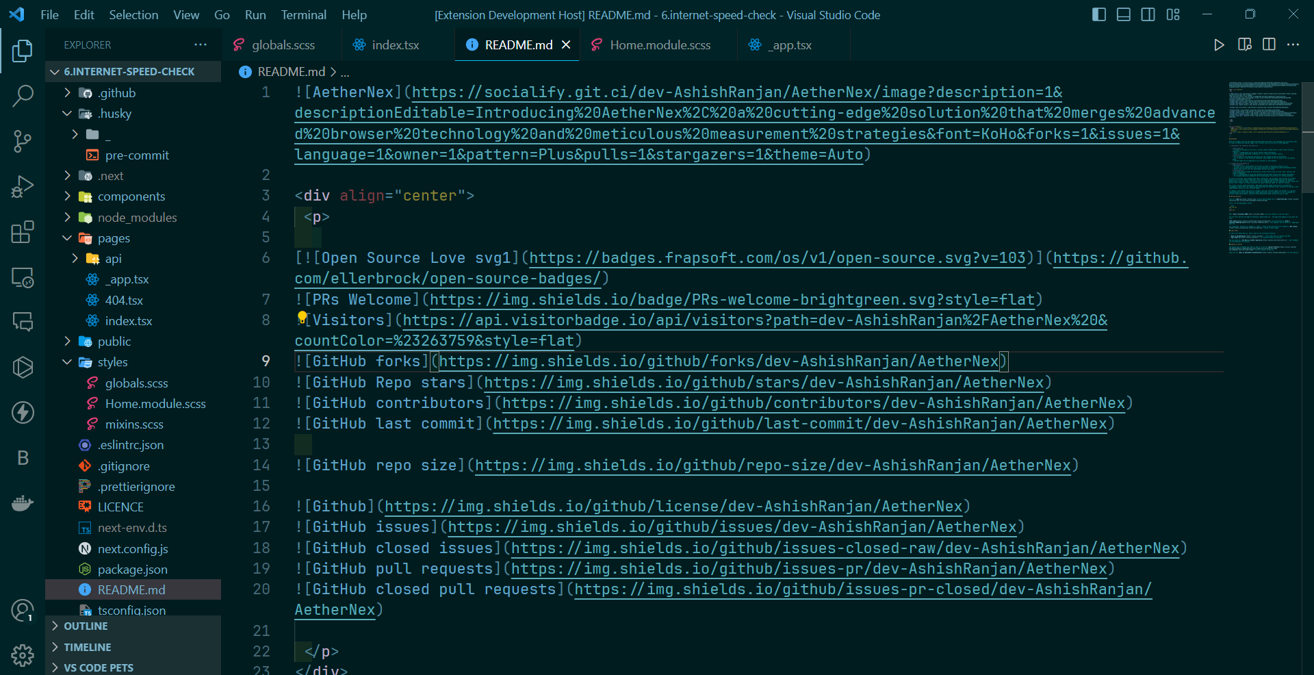Open the Help menu
1314x675 pixels.
[x=355, y=14]
